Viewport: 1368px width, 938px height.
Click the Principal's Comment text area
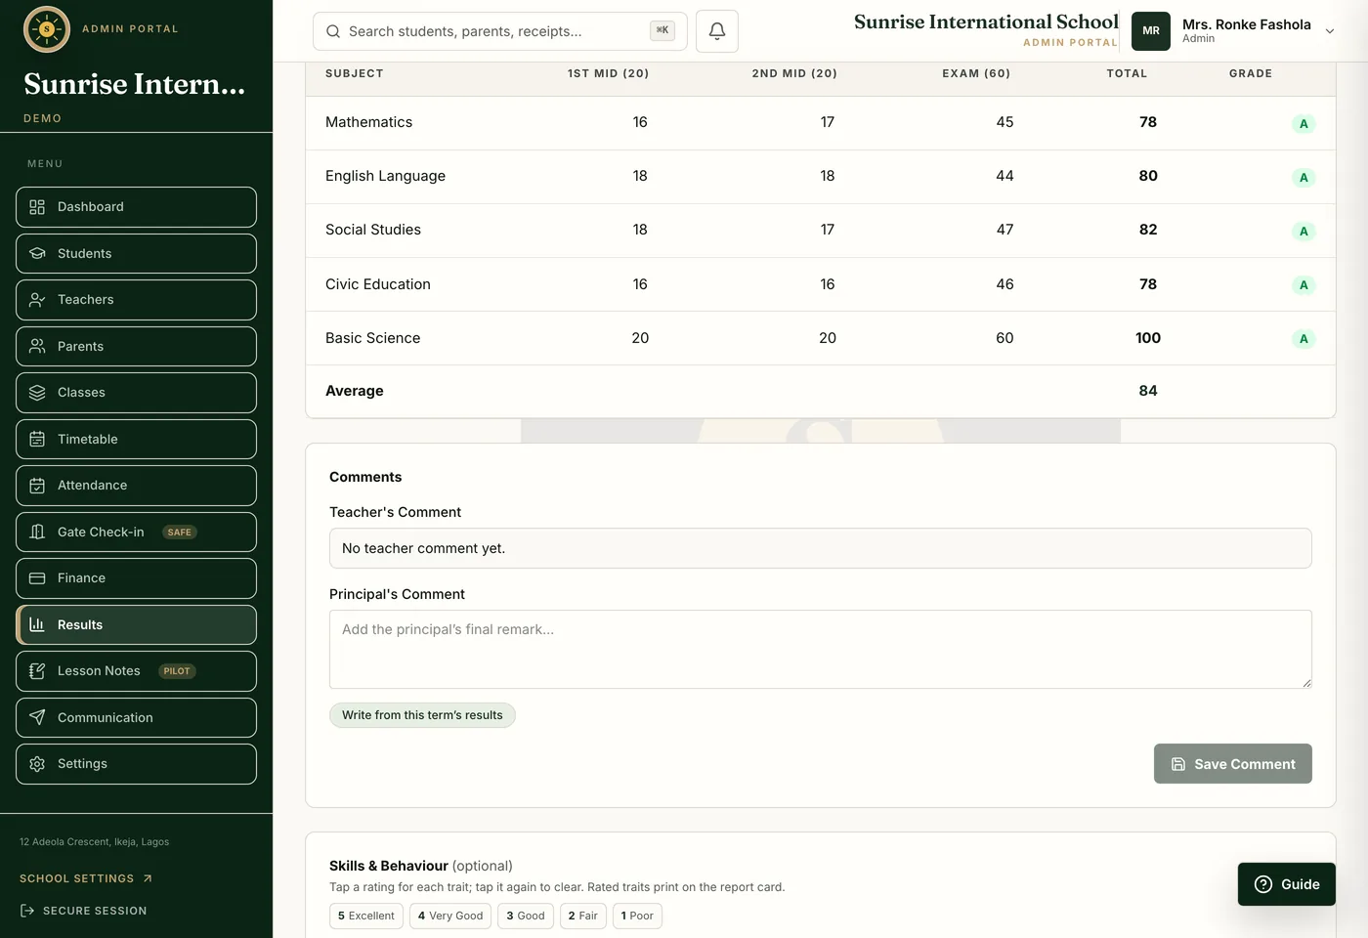click(821, 650)
